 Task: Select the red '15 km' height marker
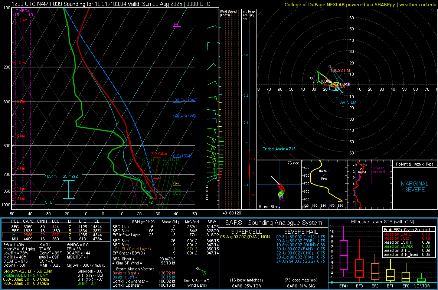click(x=22, y=20)
